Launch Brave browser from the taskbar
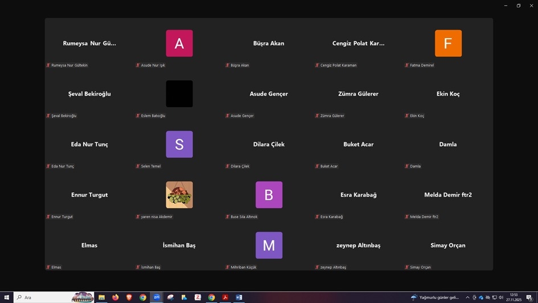 [x=129, y=297]
